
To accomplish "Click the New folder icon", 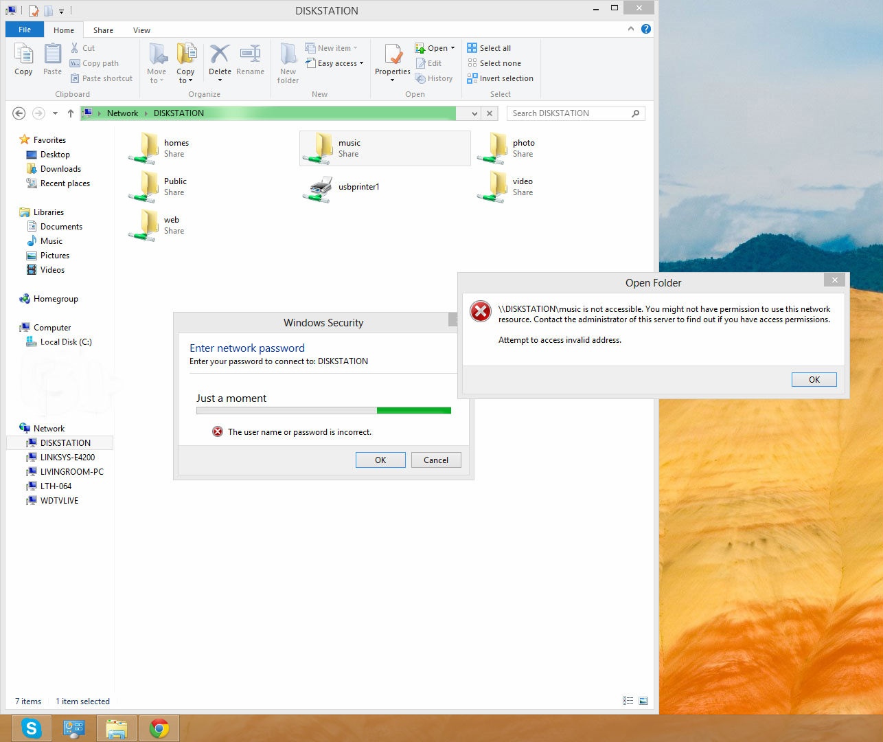I will [288, 54].
